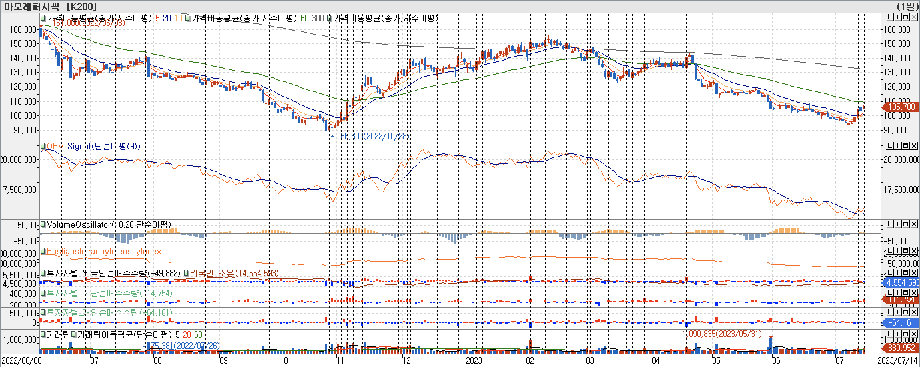Screen dimensions: 920x367
Task: Collapse the volume panel via 'L' button
Action: (891, 334)
